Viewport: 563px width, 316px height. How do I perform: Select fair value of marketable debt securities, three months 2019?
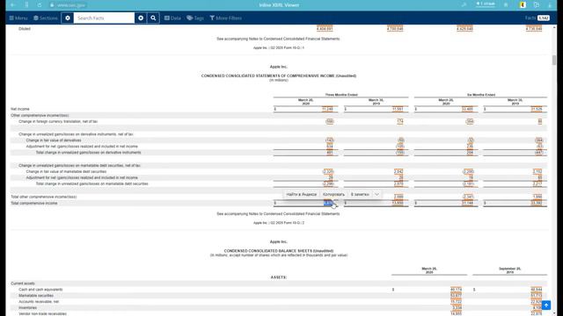[398, 172]
